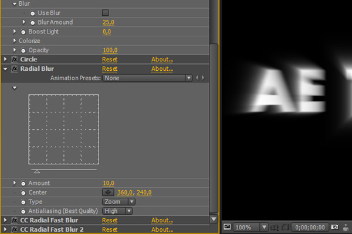Go to previous animation preset arrow
This screenshot has width=352, height=234.
pyautogui.click(x=197, y=78)
